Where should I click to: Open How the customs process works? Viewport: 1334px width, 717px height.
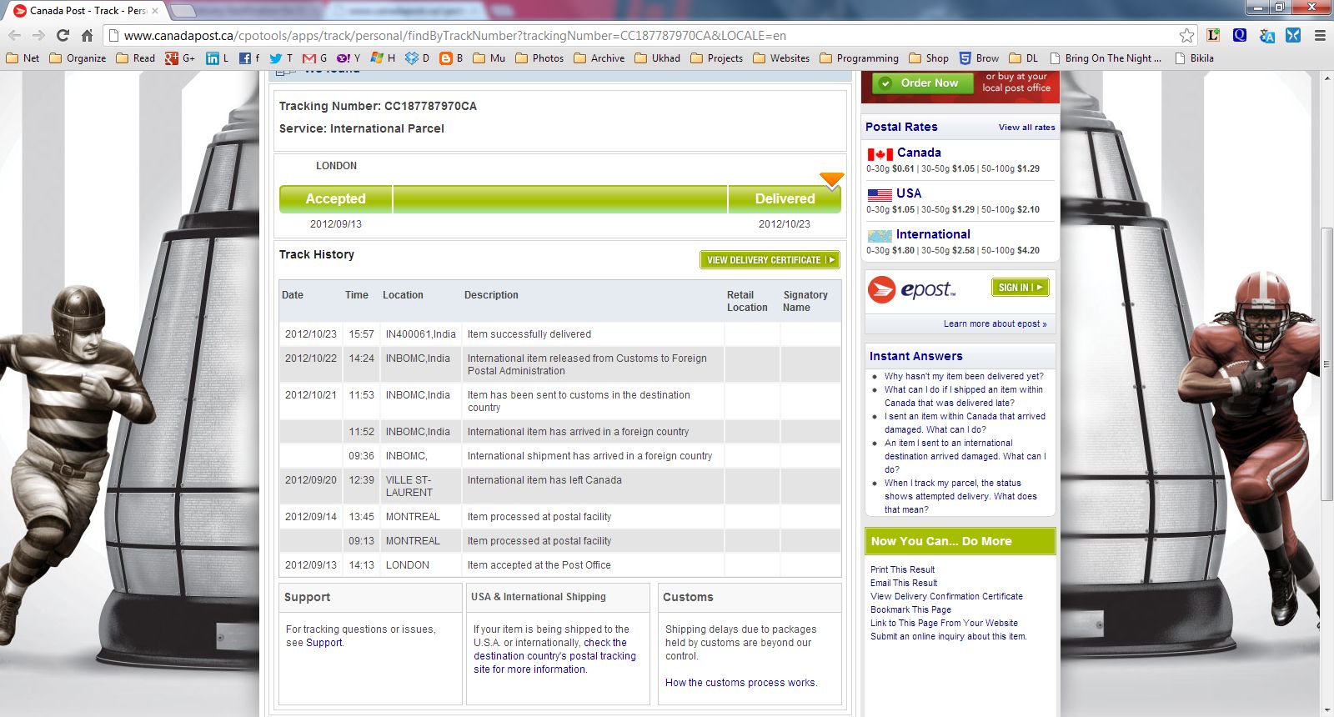[x=741, y=683]
